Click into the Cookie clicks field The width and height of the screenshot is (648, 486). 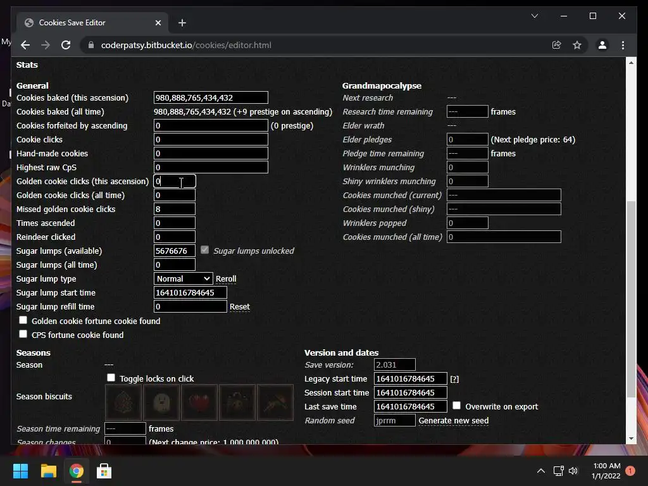[x=211, y=139]
